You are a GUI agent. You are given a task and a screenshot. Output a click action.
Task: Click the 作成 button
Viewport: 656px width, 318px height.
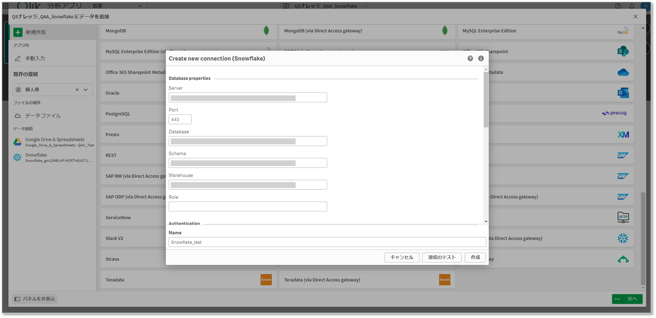(475, 257)
